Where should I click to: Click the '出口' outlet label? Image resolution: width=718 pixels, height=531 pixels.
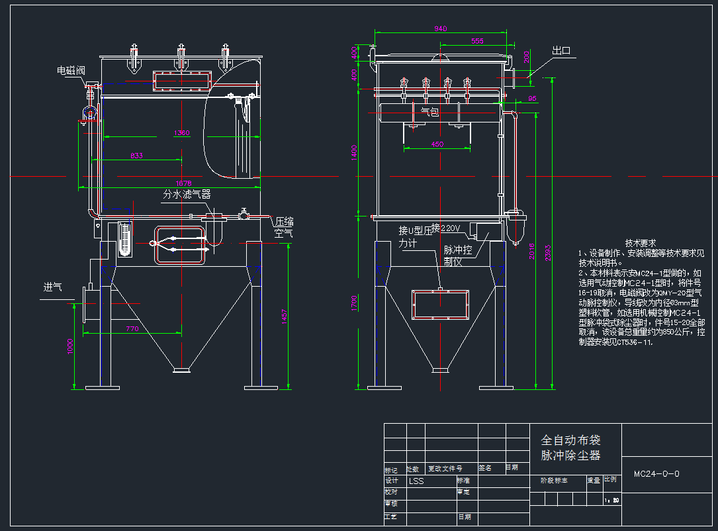[x=561, y=50]
